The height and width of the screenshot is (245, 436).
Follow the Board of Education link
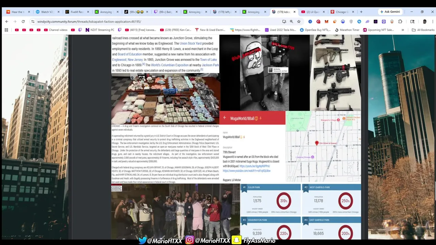coord(130,54)
